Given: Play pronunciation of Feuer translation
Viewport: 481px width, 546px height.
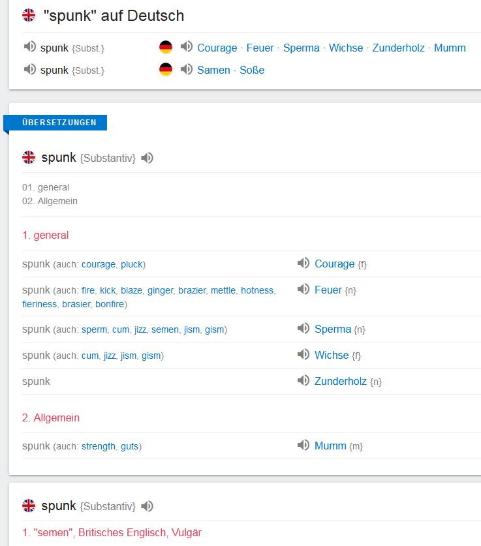Looking at the screenshot, I should (x=303, y=290).
